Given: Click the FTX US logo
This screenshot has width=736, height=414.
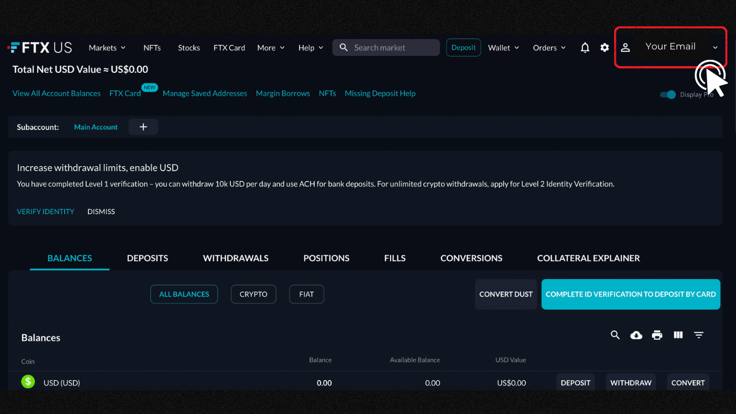Looking at the screenshot, I should [x=40, y=48].
